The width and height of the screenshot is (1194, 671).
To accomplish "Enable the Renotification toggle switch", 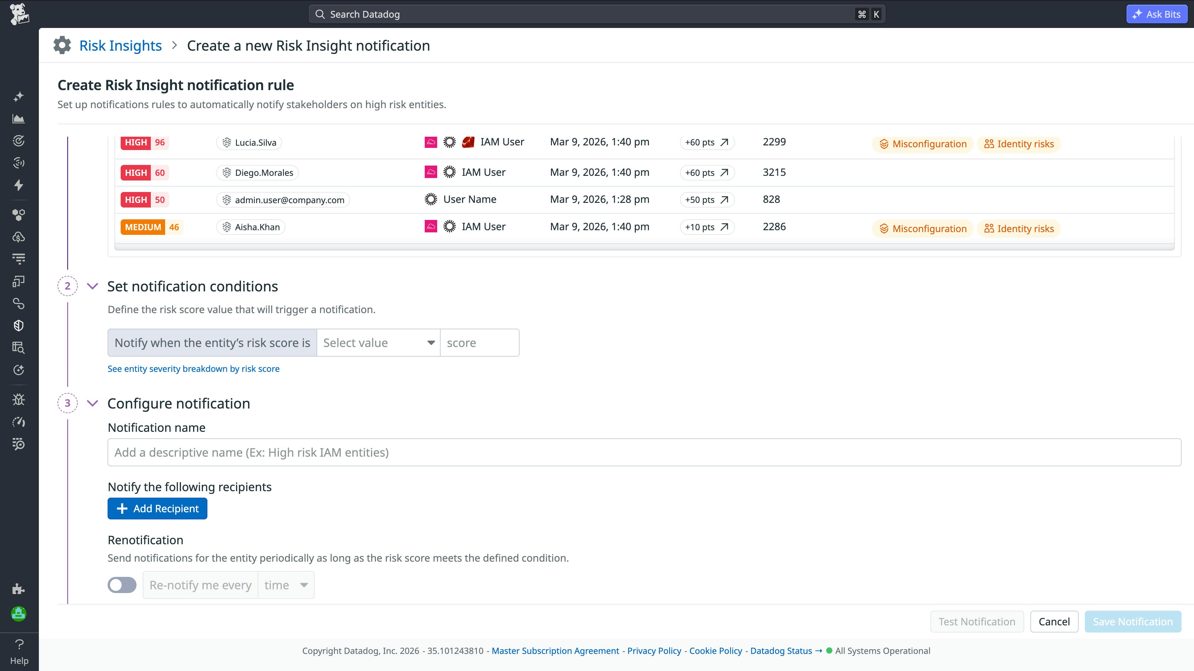I will pyautogui.click(x=122, y=585).
